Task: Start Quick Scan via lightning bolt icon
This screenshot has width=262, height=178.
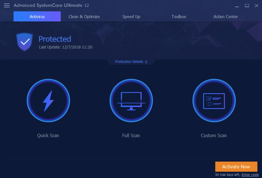Action: tap(48, 101)
